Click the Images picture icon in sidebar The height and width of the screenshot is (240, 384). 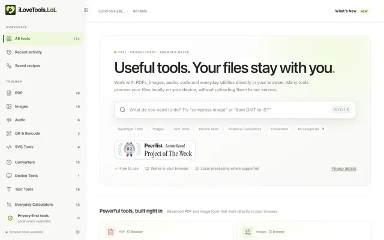click(x=9, y=107)
